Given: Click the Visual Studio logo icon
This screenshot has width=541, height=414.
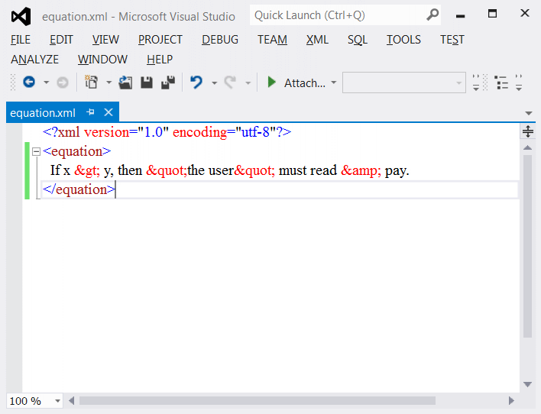Looking at the screenshot, I should coord(21,16).
